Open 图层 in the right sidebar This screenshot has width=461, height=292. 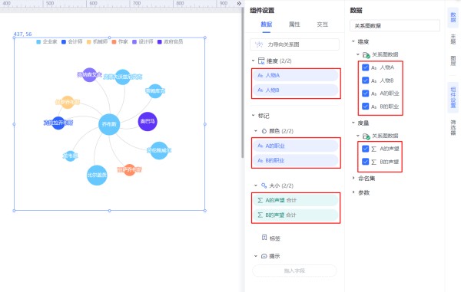pyautogui.click(x=453, y=61)
